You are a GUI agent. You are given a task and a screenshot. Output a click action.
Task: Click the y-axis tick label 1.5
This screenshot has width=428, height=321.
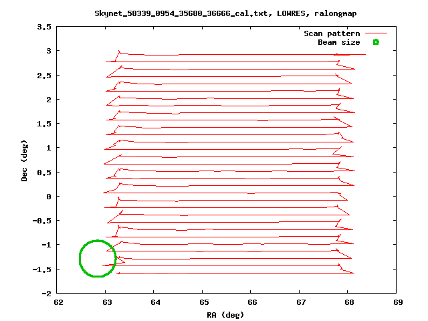[44, 124]
